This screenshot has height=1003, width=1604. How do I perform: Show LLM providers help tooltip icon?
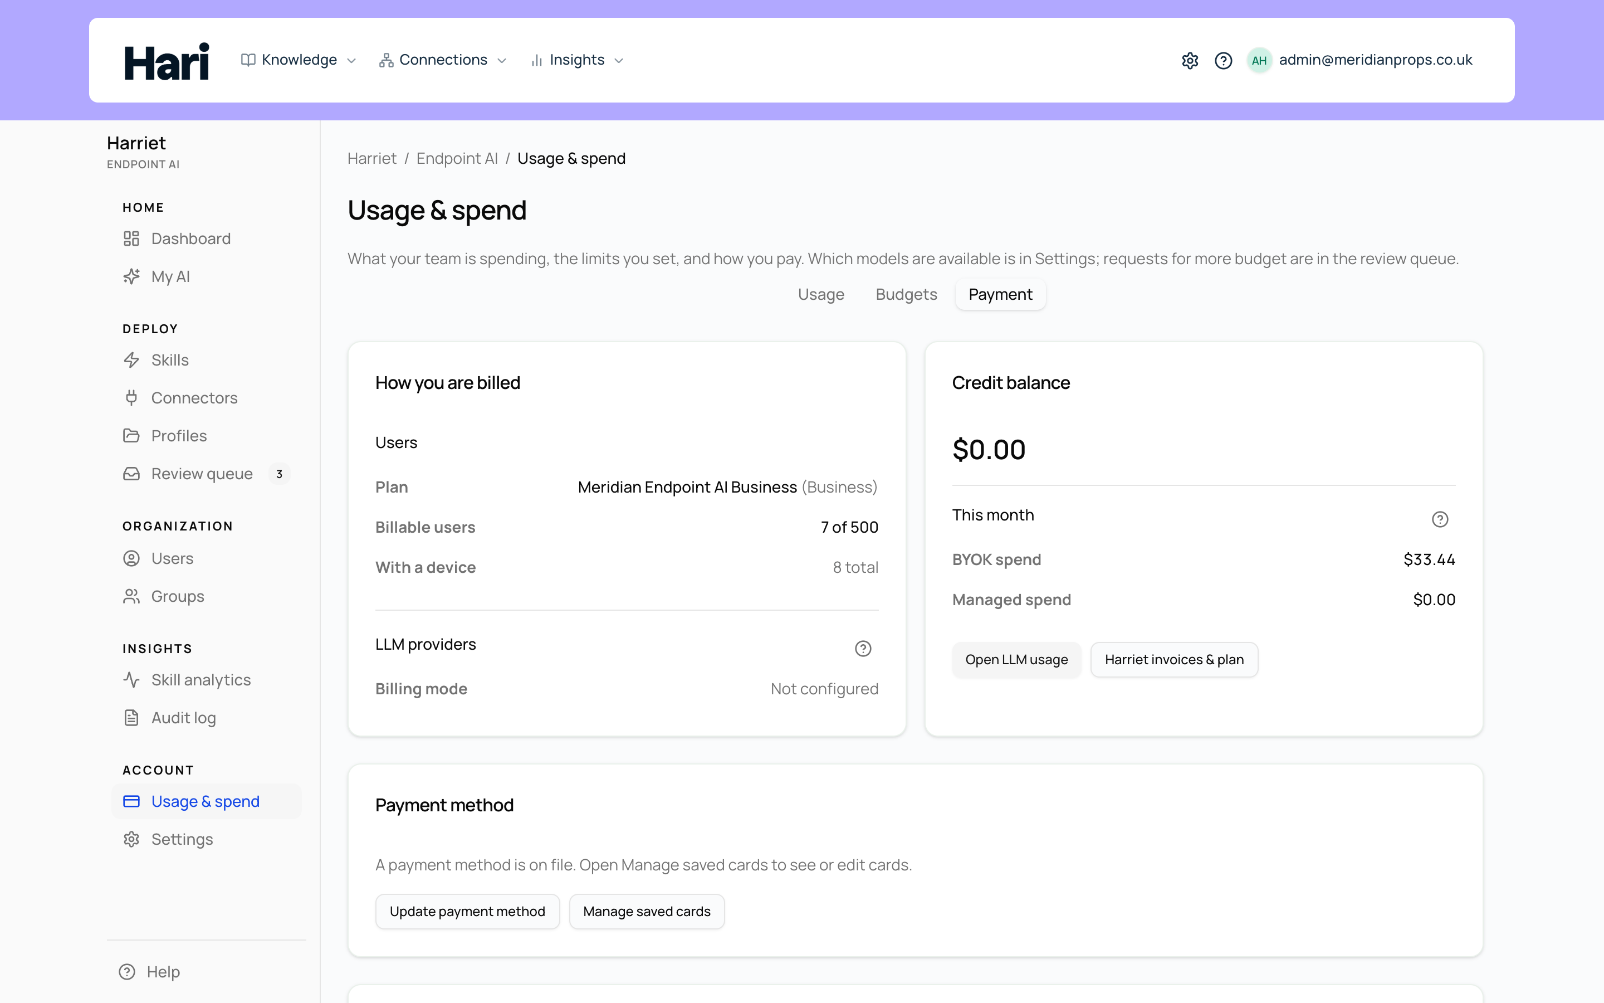coord(863,649)
